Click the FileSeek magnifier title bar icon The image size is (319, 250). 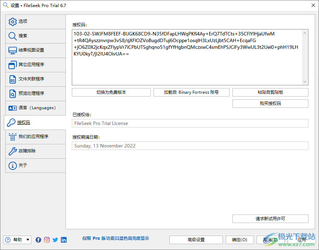(x=6, y=5)
